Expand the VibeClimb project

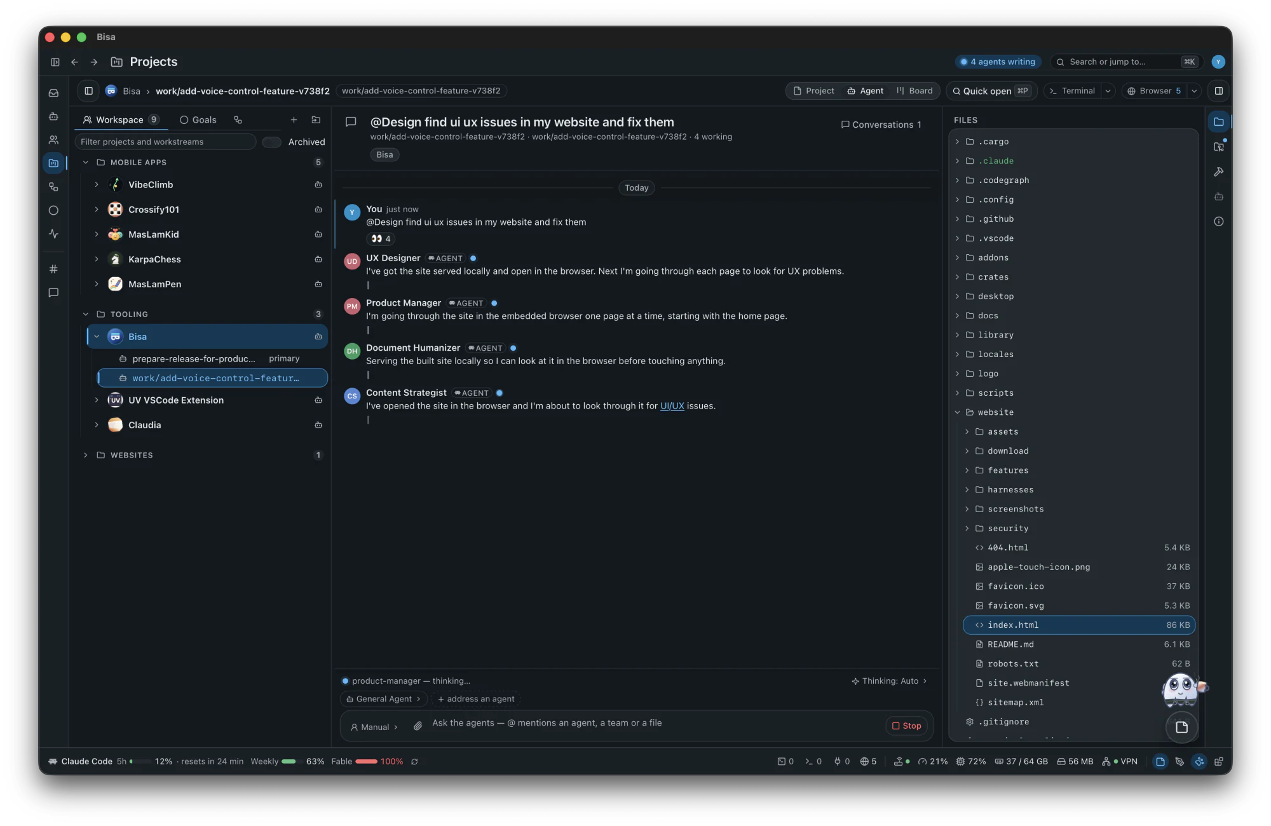(97, 184)
